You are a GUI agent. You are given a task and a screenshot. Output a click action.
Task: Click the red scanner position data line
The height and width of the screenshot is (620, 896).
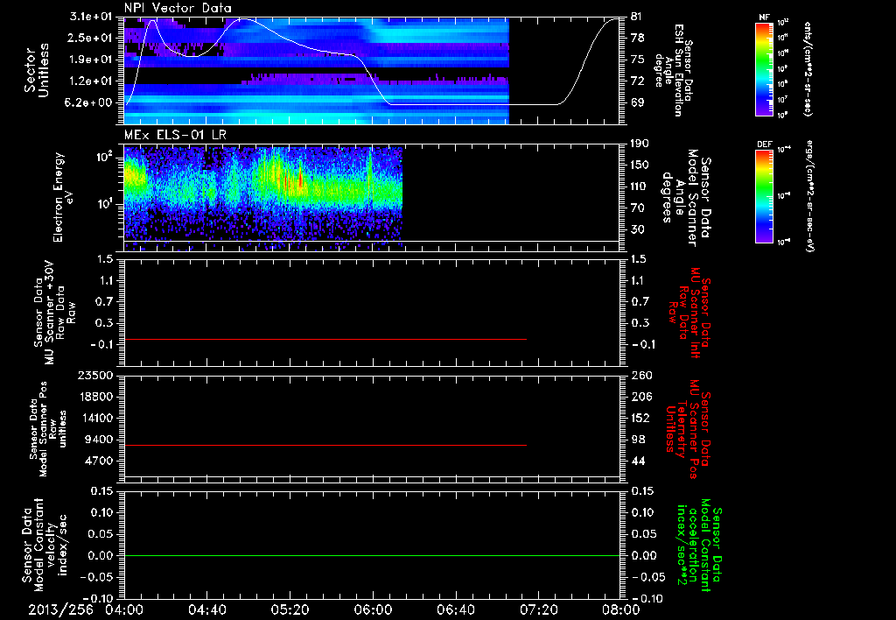[x=325, y=445]
